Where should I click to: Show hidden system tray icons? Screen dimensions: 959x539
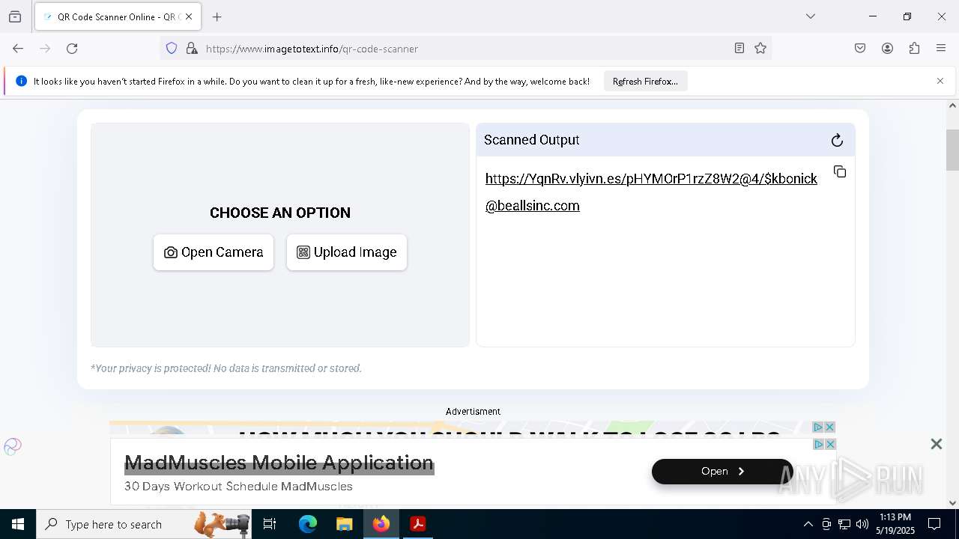point(808,524)
